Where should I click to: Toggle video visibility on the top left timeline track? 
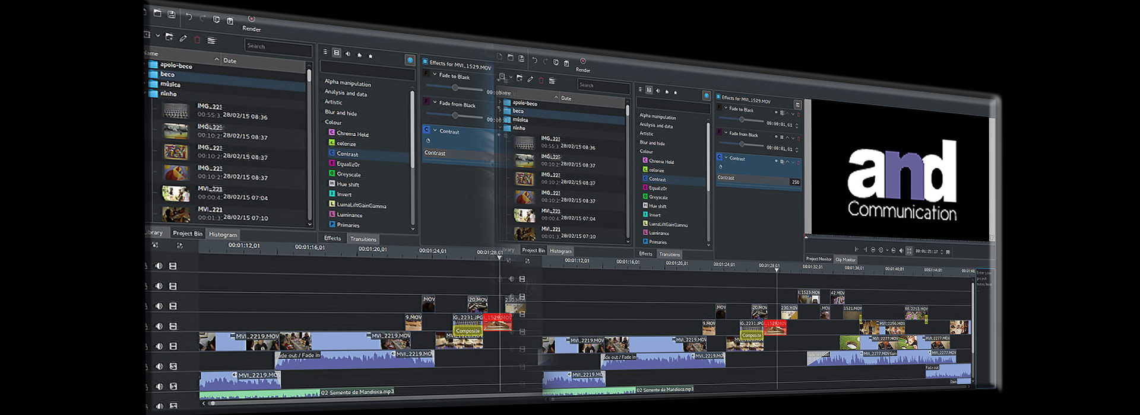tap(173, 266)
